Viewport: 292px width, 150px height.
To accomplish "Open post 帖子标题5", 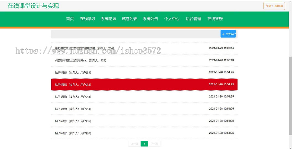I will 144,121.
